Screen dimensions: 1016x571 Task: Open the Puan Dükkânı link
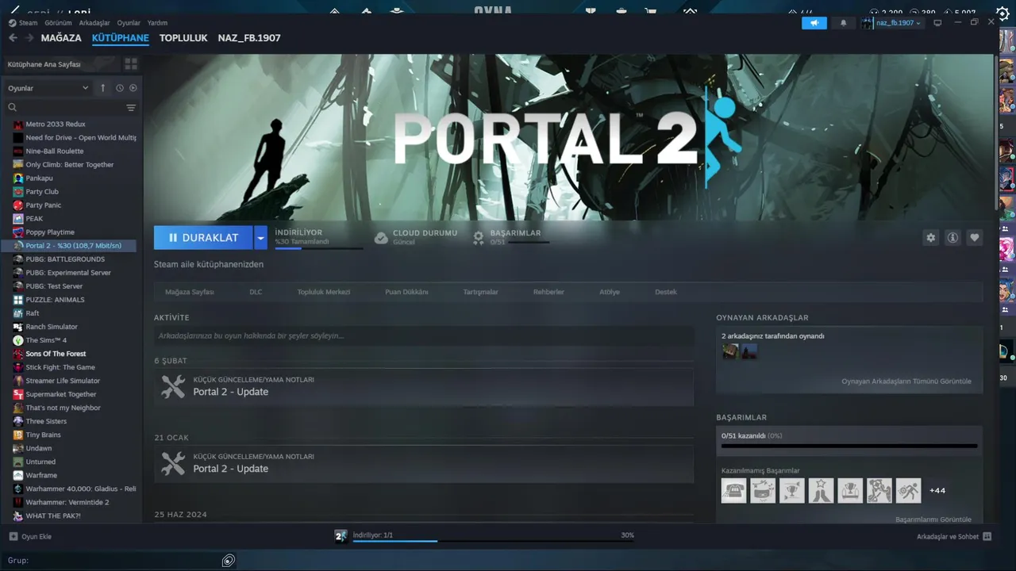[406, 292]
